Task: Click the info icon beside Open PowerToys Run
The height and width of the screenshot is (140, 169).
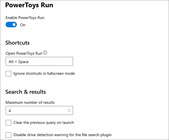Action: coord(45,53)
